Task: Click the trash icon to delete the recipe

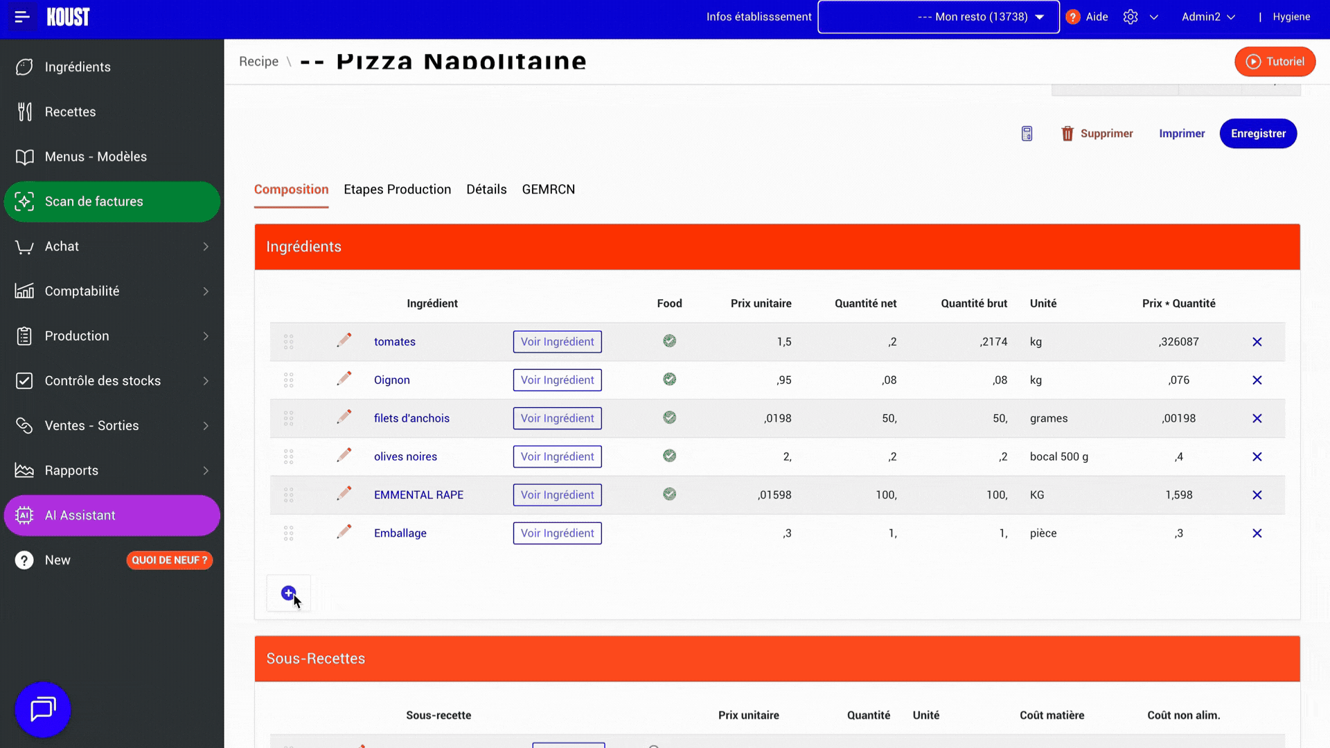Action: 1067,133
